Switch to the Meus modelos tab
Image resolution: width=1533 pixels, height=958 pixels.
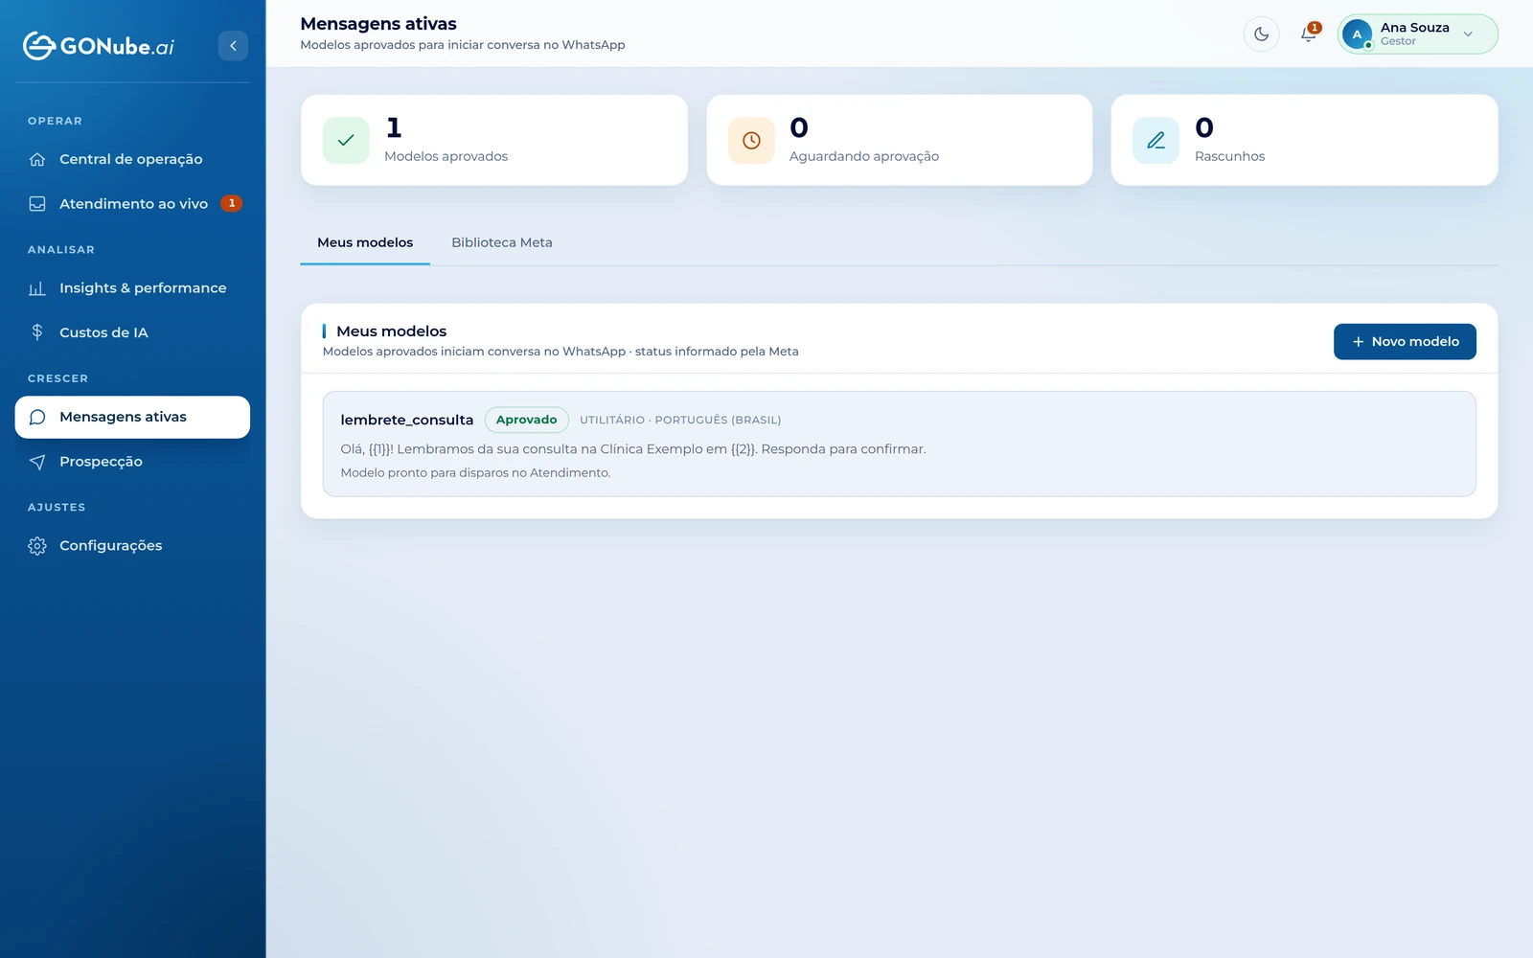pos(365,242)
